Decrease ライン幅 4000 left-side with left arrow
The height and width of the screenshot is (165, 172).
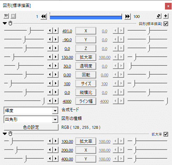pos(50,101)
